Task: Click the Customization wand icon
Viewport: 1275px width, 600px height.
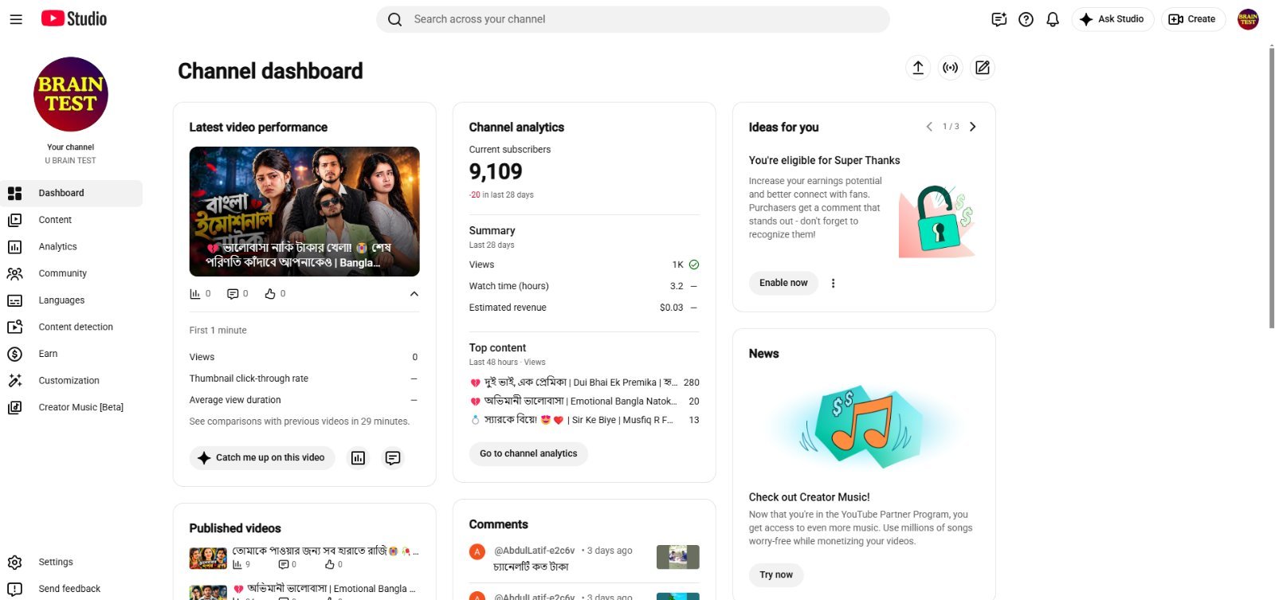Action: click(14, 381)
